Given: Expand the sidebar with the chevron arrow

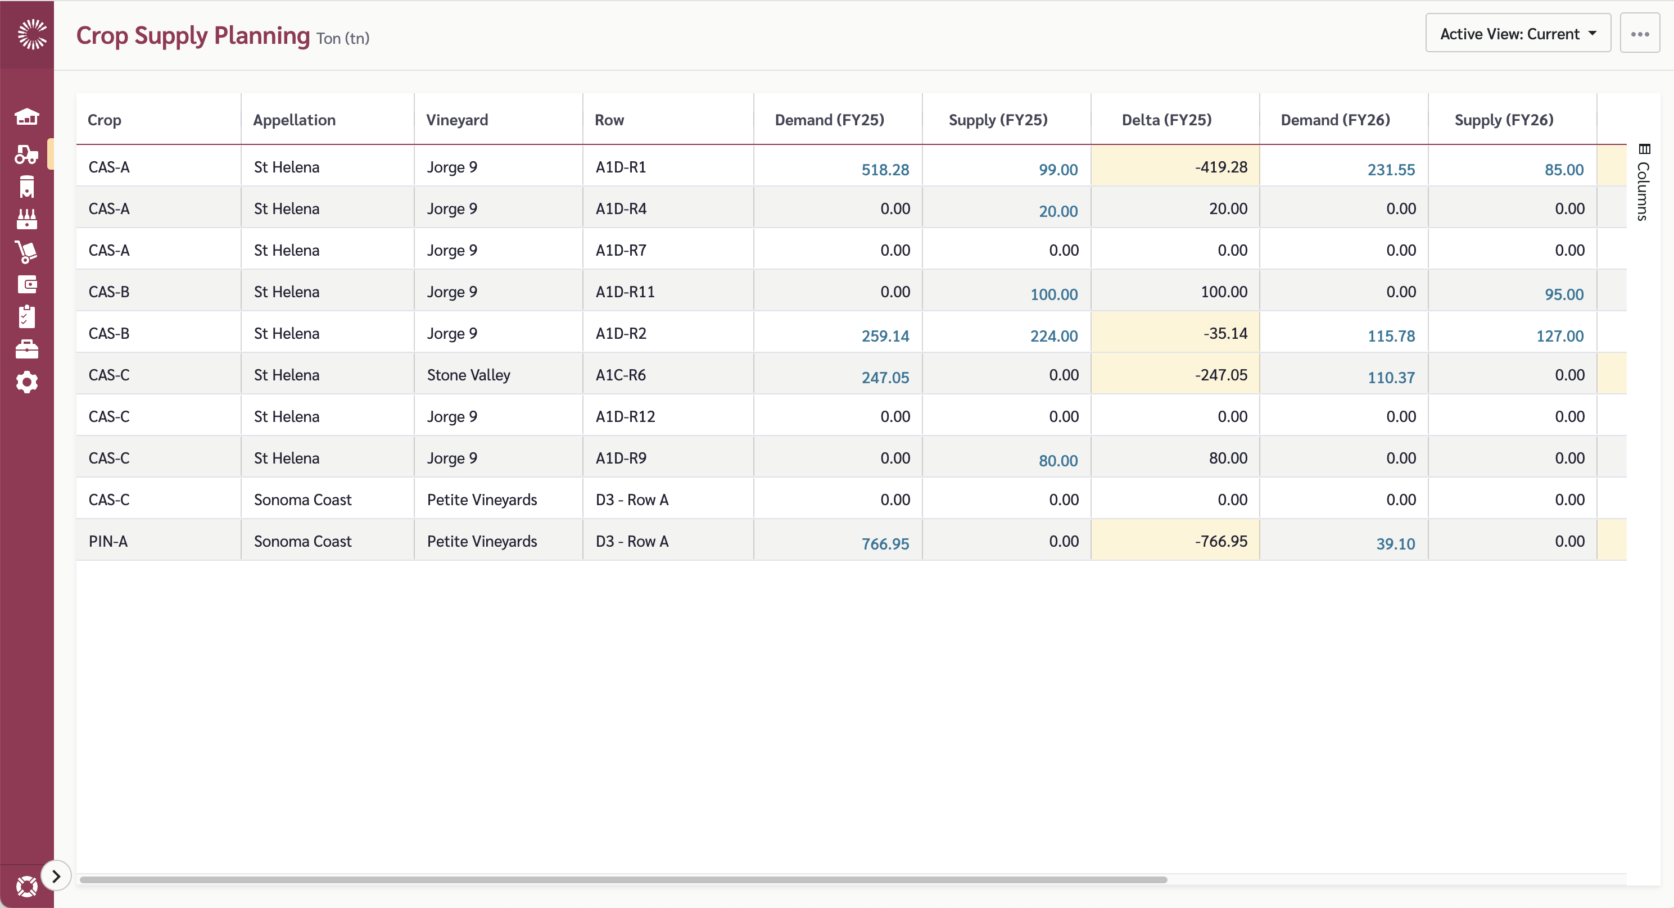Looking at the screenshot, I should click(x=56, y=875).
